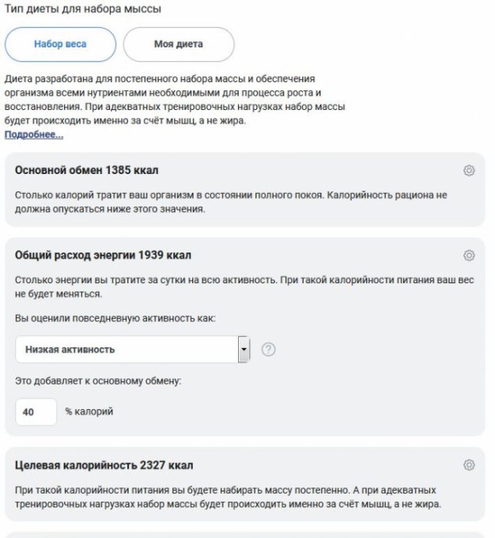Image resolution: width=495 pixels, height=538 pixels.
Task: Follow the Подробнее... link
Action: (x=34, y=134)
